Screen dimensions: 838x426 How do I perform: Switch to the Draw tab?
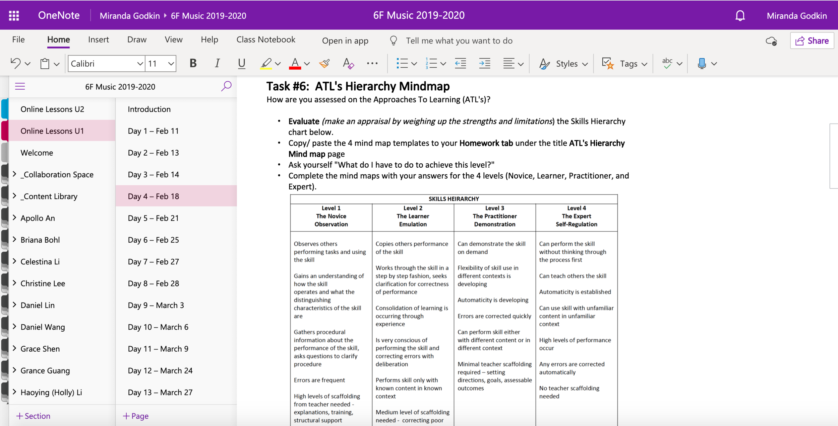click(137, 39)
